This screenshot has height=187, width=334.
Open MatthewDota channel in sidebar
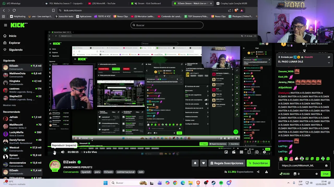pyautogui.click(x=22, y=75)
